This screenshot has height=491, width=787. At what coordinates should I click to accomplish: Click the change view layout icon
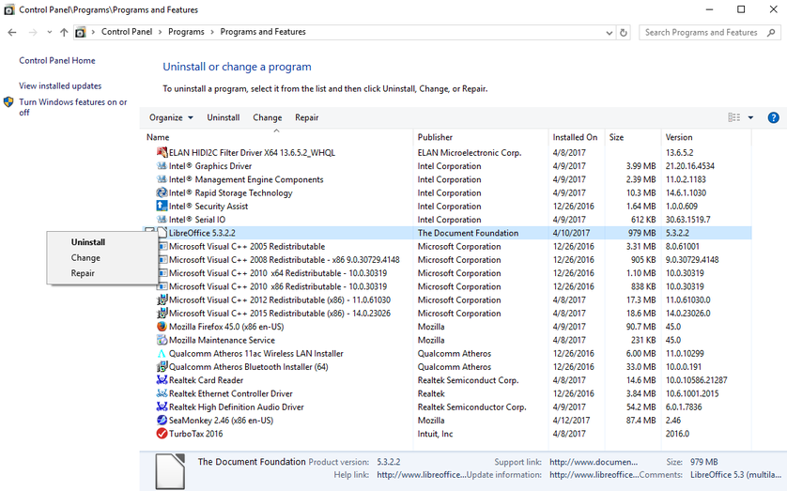click(x=733, y=117)
